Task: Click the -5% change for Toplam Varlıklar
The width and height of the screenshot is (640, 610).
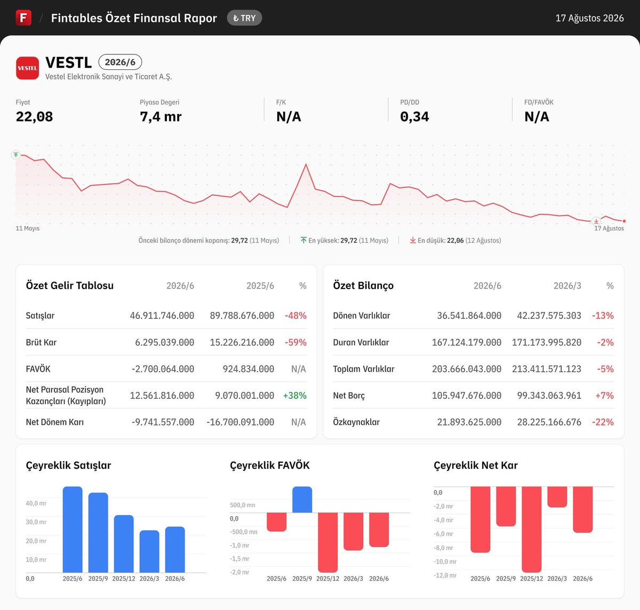Action: point(605,369)
